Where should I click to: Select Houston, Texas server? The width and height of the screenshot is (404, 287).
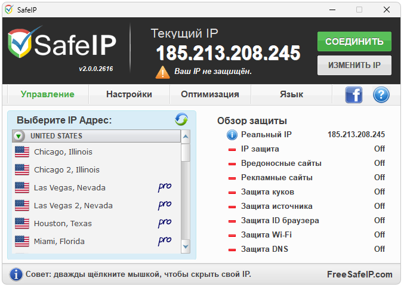coord(97,223)
